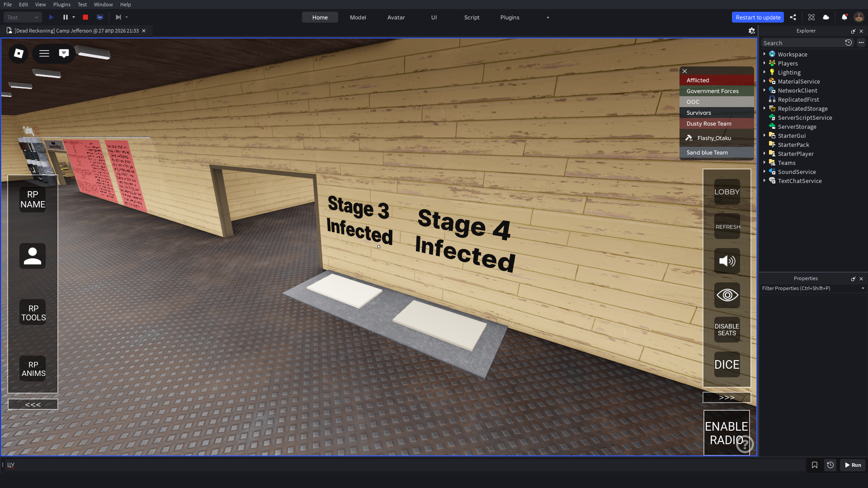This screenshot has height=488, width=868.
Task: Open the Assistant atom-shaped icon
Action: coord(811,17)
